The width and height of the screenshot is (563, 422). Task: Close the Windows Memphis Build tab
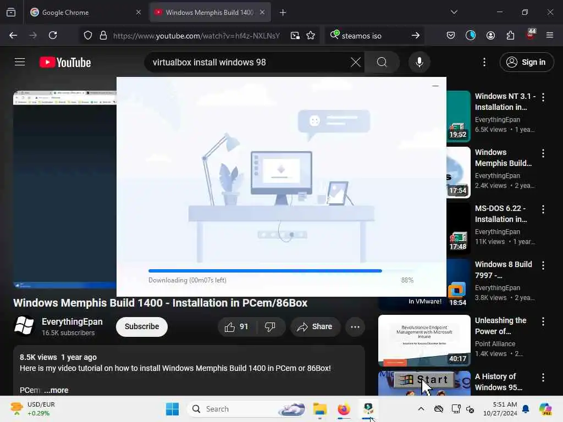262,12
